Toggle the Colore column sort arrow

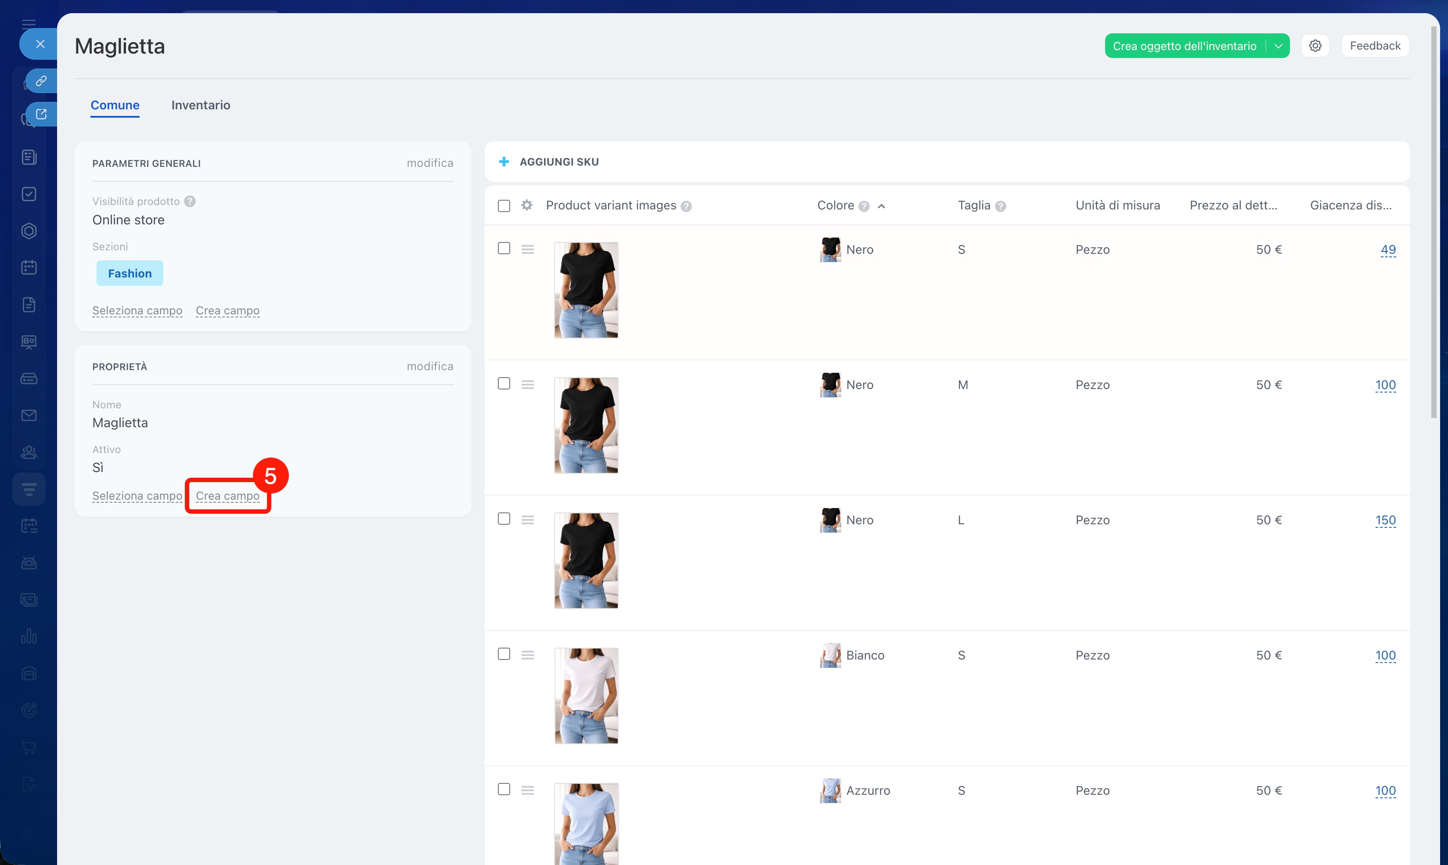pyautogui.click(x=881, y=206)
